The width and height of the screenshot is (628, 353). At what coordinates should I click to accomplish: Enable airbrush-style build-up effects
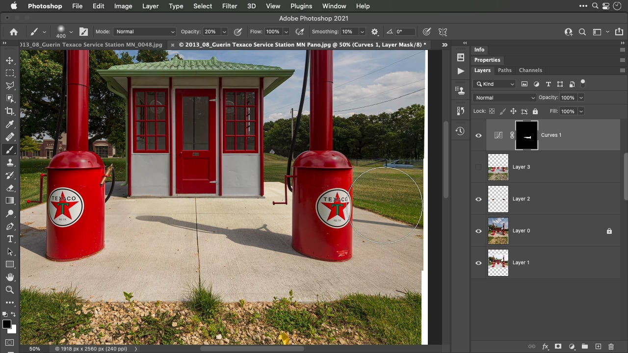pos(299,31)
